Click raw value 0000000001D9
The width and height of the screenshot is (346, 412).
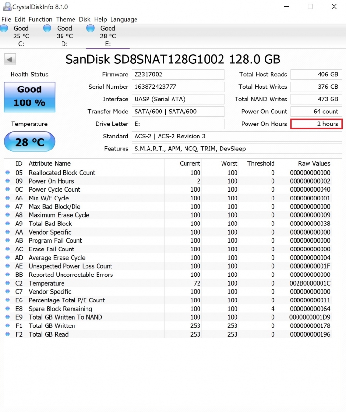click(310, 317)
